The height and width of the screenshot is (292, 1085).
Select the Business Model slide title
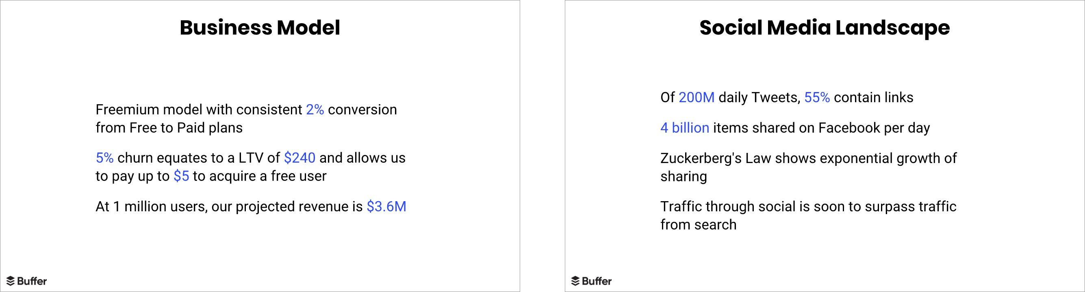(x=260, y=28)
